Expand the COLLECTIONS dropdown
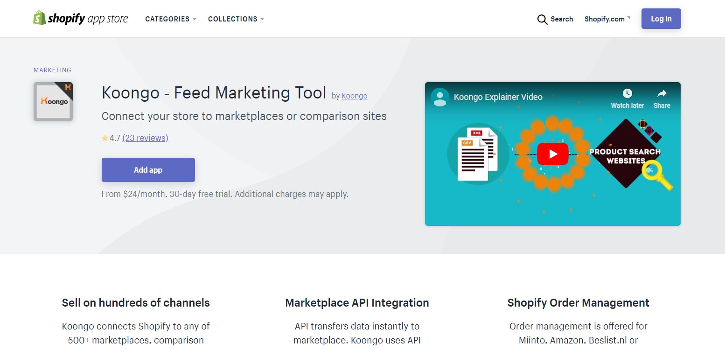725x350 pixels. click(x=236, y=19)
